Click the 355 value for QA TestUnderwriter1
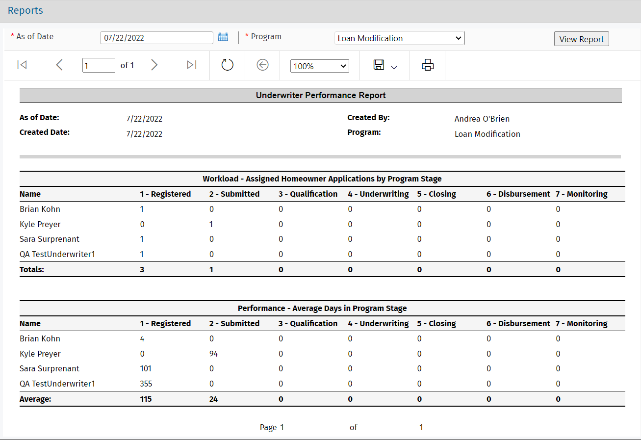The width and height of the screenshot is (641, 440). (146, 384)
